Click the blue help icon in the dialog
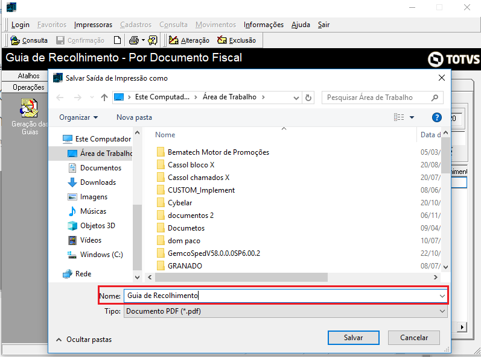The image size is (481, 357). point(436,117)
